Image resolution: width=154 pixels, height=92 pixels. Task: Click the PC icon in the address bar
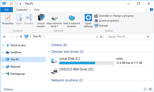tap(27, 37)
